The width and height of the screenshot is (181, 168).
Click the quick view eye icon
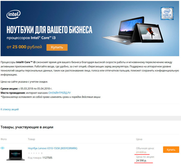point(2,148)
